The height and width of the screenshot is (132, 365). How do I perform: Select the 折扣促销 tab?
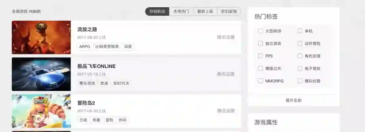(x=229, y=12)
